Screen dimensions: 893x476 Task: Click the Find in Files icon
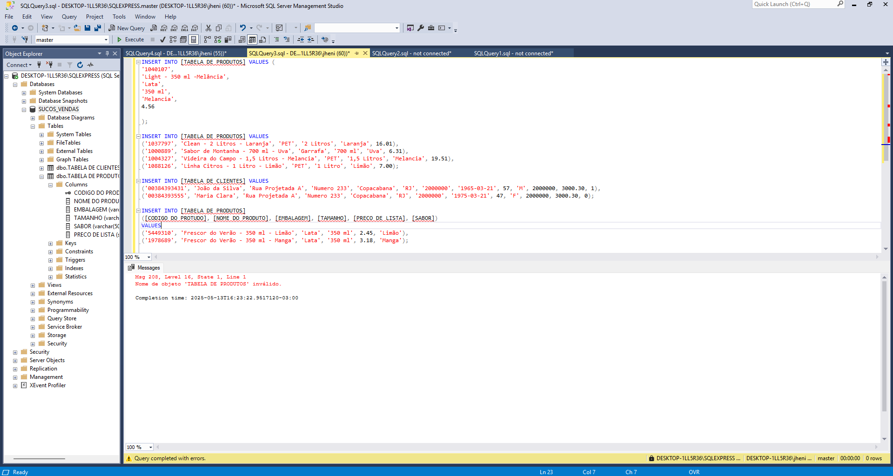click(x=307, y=28)
